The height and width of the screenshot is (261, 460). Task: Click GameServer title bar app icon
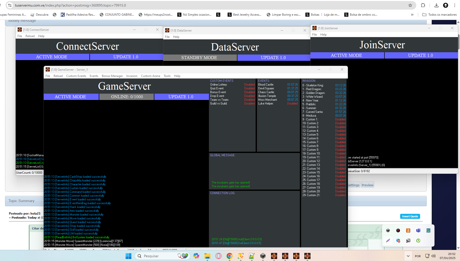[x=48, y=69]
